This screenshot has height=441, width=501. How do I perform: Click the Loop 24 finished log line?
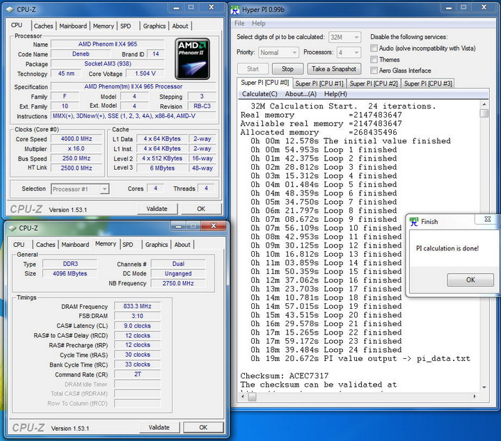point(326,350)
